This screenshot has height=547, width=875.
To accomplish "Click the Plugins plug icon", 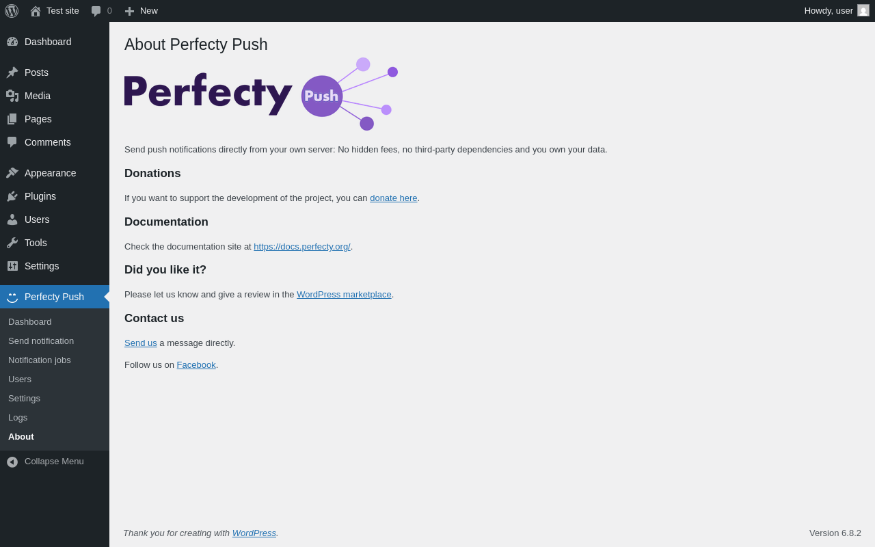I will pos(12,196).
